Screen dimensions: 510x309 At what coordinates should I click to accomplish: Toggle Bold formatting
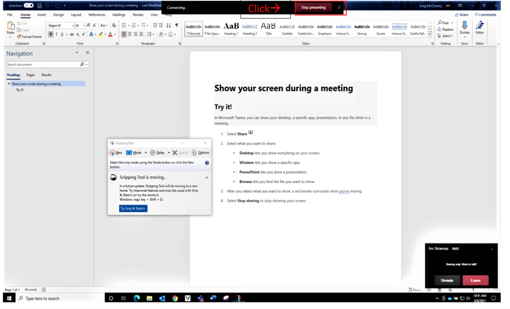click(50, 34)
